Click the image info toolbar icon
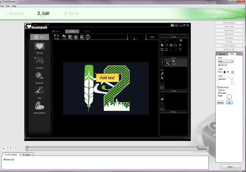This screenshot has height=172, width=246. [x=76, y=37]
